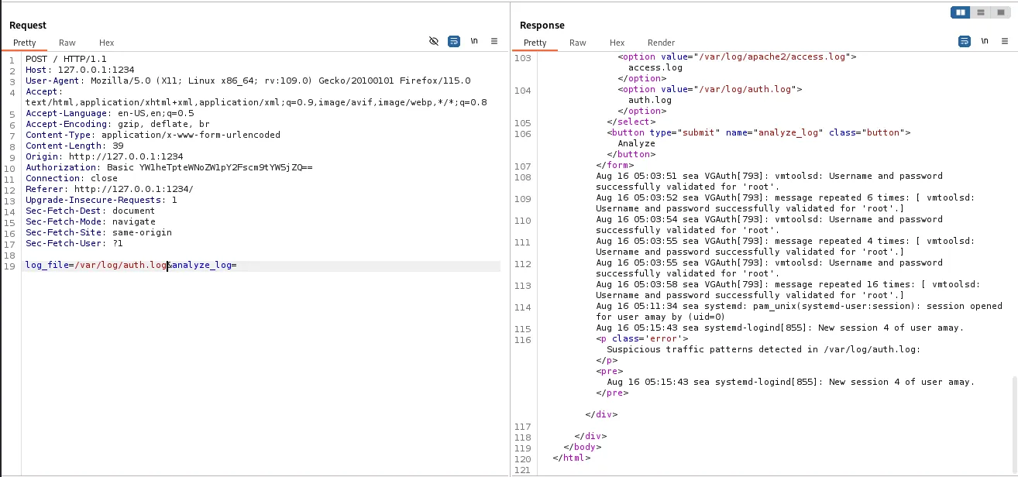Switch to Raw tab in Request panel
The height and width of the screenshot is (477, 1018).
(67, 43)
